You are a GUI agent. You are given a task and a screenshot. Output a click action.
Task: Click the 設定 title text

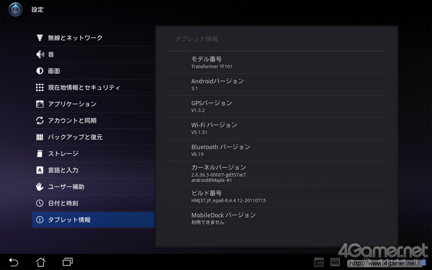[38, 10]
